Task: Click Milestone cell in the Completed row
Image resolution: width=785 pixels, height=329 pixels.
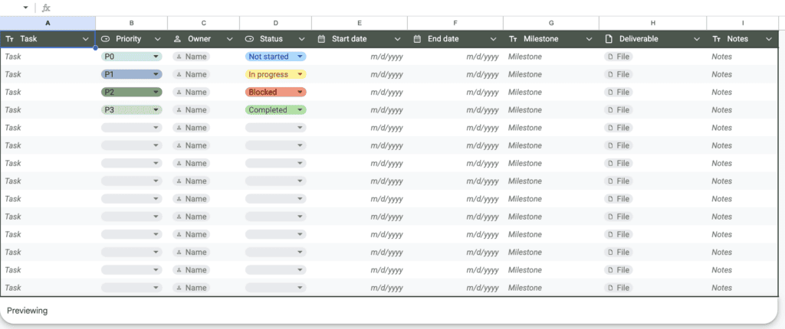Action: point(551,110)
